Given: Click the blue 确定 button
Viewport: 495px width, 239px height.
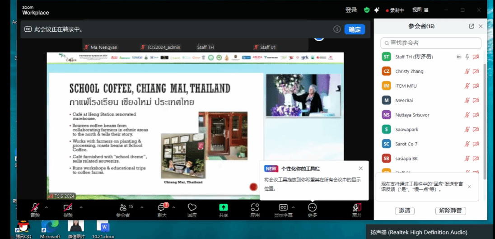Looking at the screenshot, I should [355, 29].
